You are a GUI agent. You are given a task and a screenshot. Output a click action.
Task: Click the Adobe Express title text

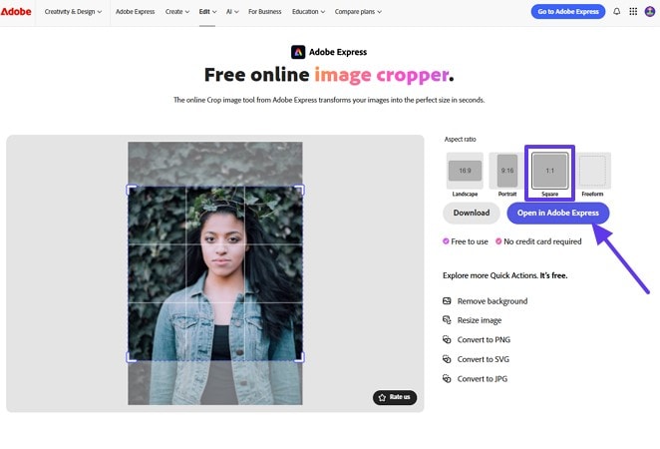pos(338,52)
